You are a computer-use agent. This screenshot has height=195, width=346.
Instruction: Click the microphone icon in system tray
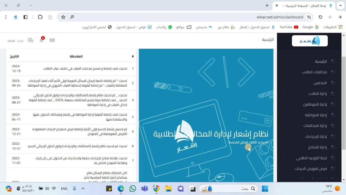(74, 188)
